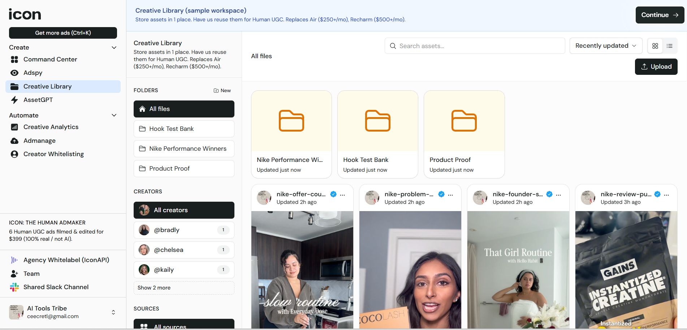The width and height of the screenshot is (687, 330).
Task: Select All sources filter
Action: 184,324
